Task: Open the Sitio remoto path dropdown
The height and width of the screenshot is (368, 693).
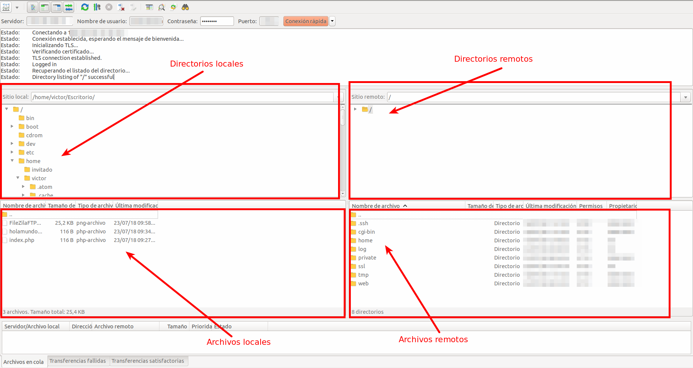Action: click(x=686, y=97)
